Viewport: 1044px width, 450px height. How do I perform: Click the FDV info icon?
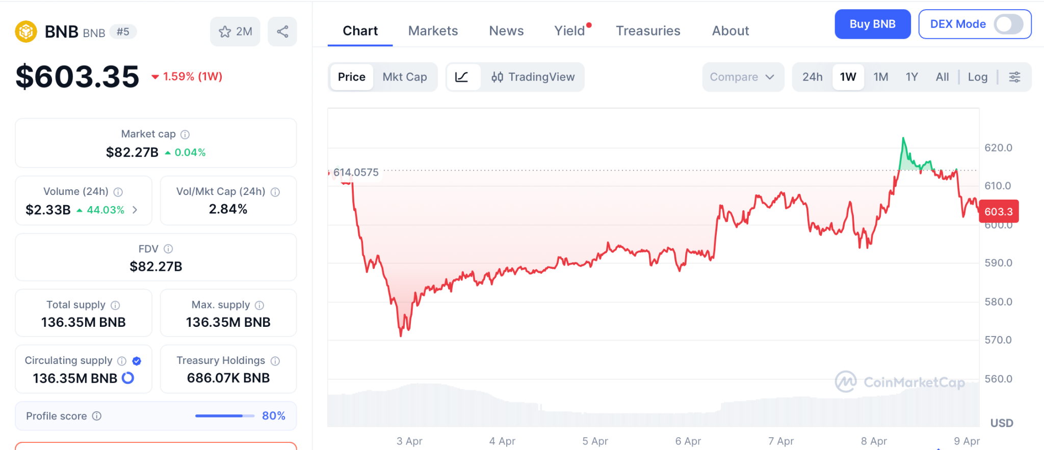click(x=168, y=249)
